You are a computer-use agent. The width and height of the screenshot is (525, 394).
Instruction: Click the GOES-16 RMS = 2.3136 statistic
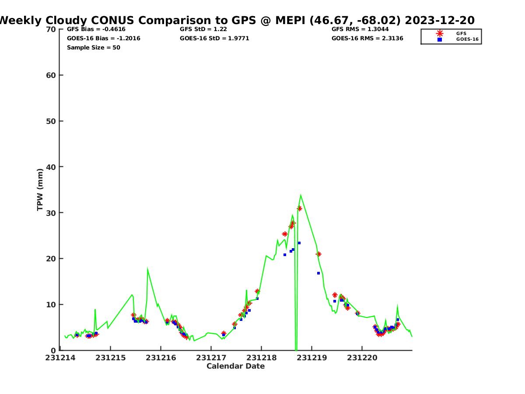coord(367,39)
